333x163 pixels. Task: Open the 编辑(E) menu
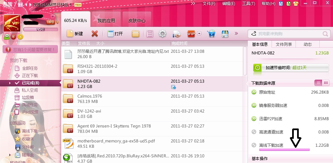click(229, 4)
